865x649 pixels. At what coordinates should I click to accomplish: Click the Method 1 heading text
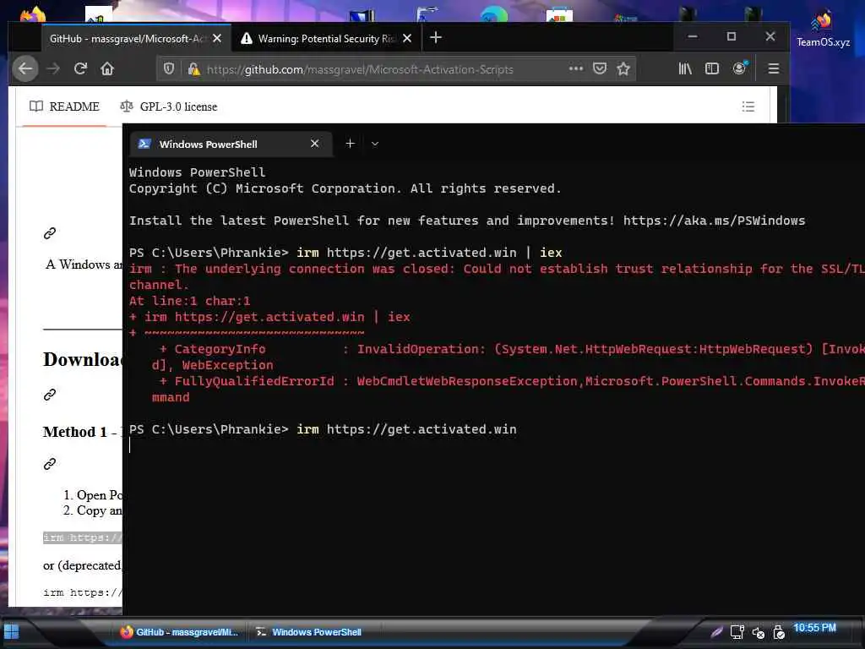80,432
